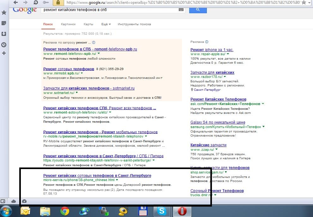Open the Windows Start button
313x217 pixels.
tap(6, 211)
